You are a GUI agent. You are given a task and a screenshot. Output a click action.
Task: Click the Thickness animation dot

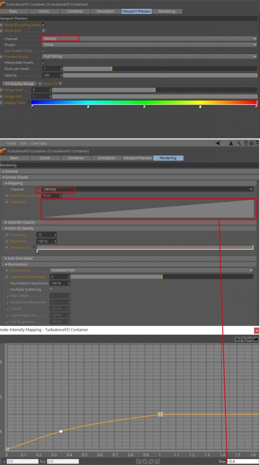7,235
